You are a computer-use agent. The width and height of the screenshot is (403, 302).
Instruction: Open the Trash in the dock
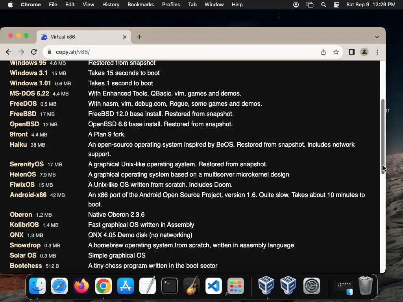(x=365, y=285)
